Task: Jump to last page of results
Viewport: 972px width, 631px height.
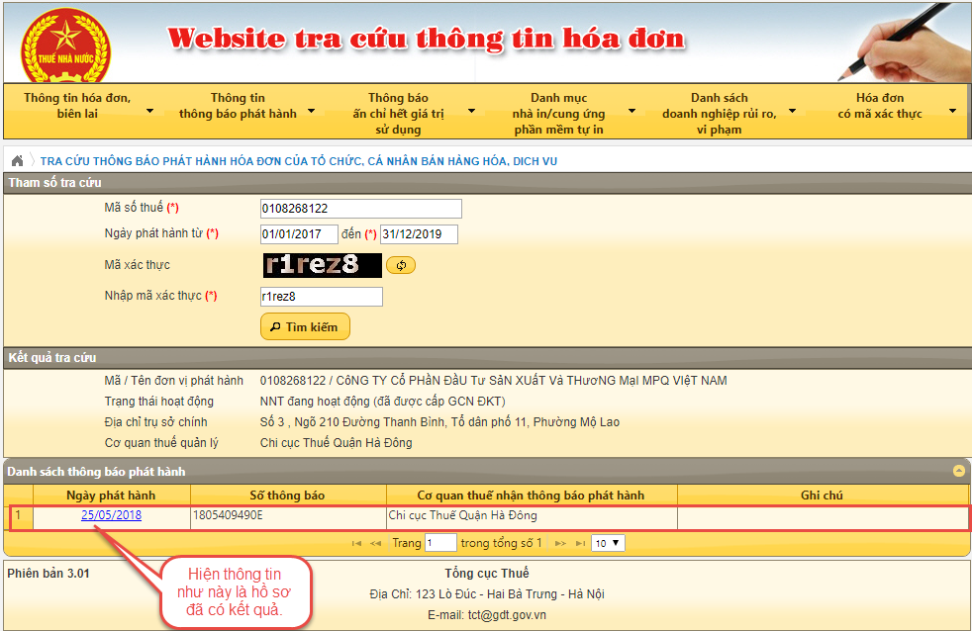Action: 580,543
